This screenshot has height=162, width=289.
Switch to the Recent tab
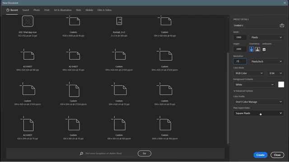click(x=12, y=10)
